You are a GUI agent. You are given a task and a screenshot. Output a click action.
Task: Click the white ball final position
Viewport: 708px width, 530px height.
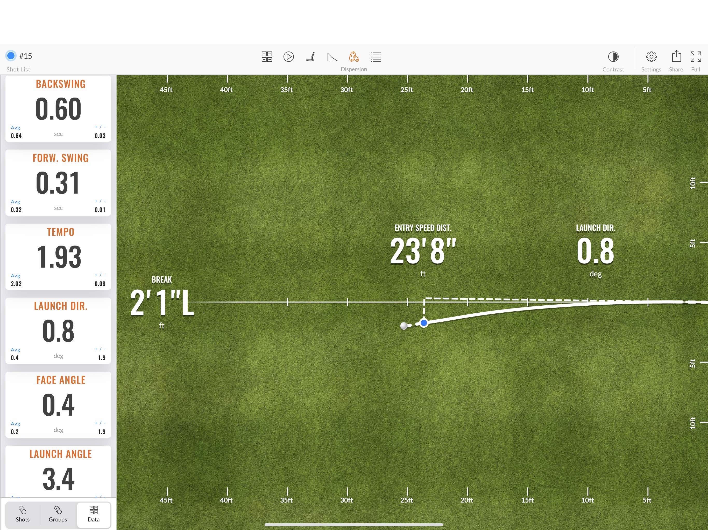404,326
